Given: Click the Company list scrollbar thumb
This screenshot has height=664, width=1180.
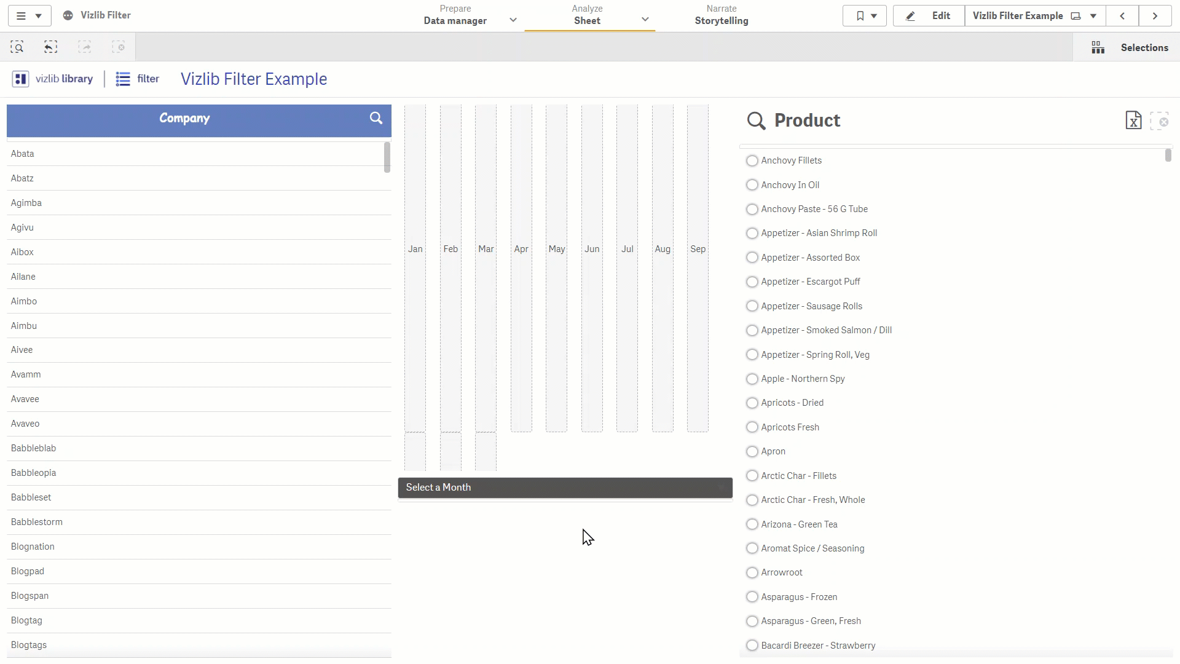Looking at the screenshot, I should click(x=387, y=157).
